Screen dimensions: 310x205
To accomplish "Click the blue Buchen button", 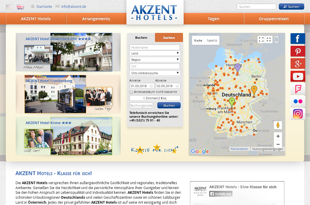I will pyautogui.click(x=169, y=105).
